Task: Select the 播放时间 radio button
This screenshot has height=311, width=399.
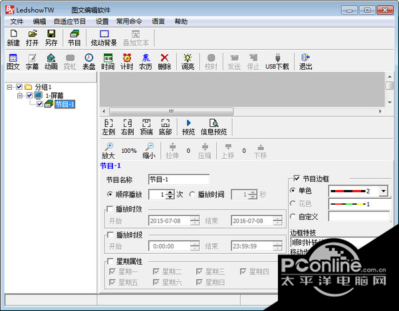Action: (193, 195)
